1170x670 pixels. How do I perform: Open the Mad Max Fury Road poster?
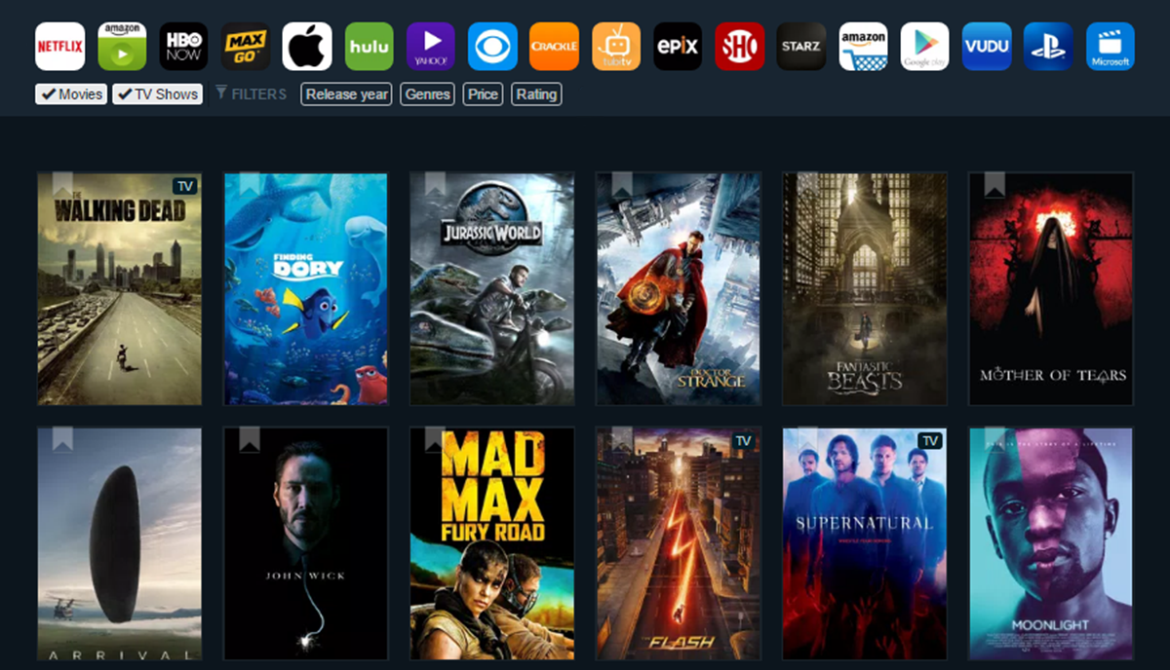click(x=492, y=543)
